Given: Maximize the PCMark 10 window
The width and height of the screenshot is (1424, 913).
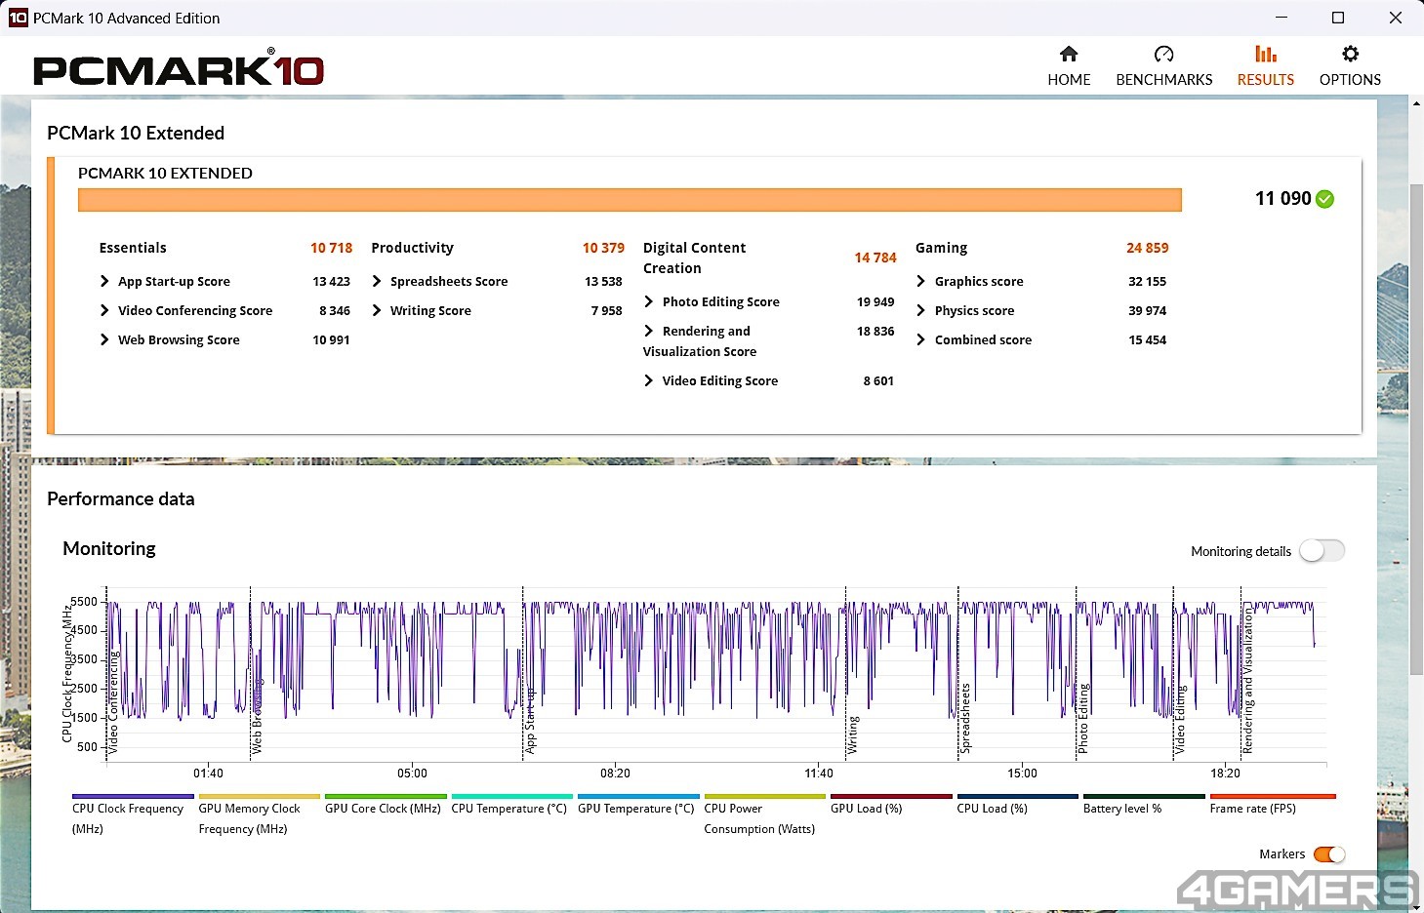Looking at the screenshot, I should (x=1338, y=18).
